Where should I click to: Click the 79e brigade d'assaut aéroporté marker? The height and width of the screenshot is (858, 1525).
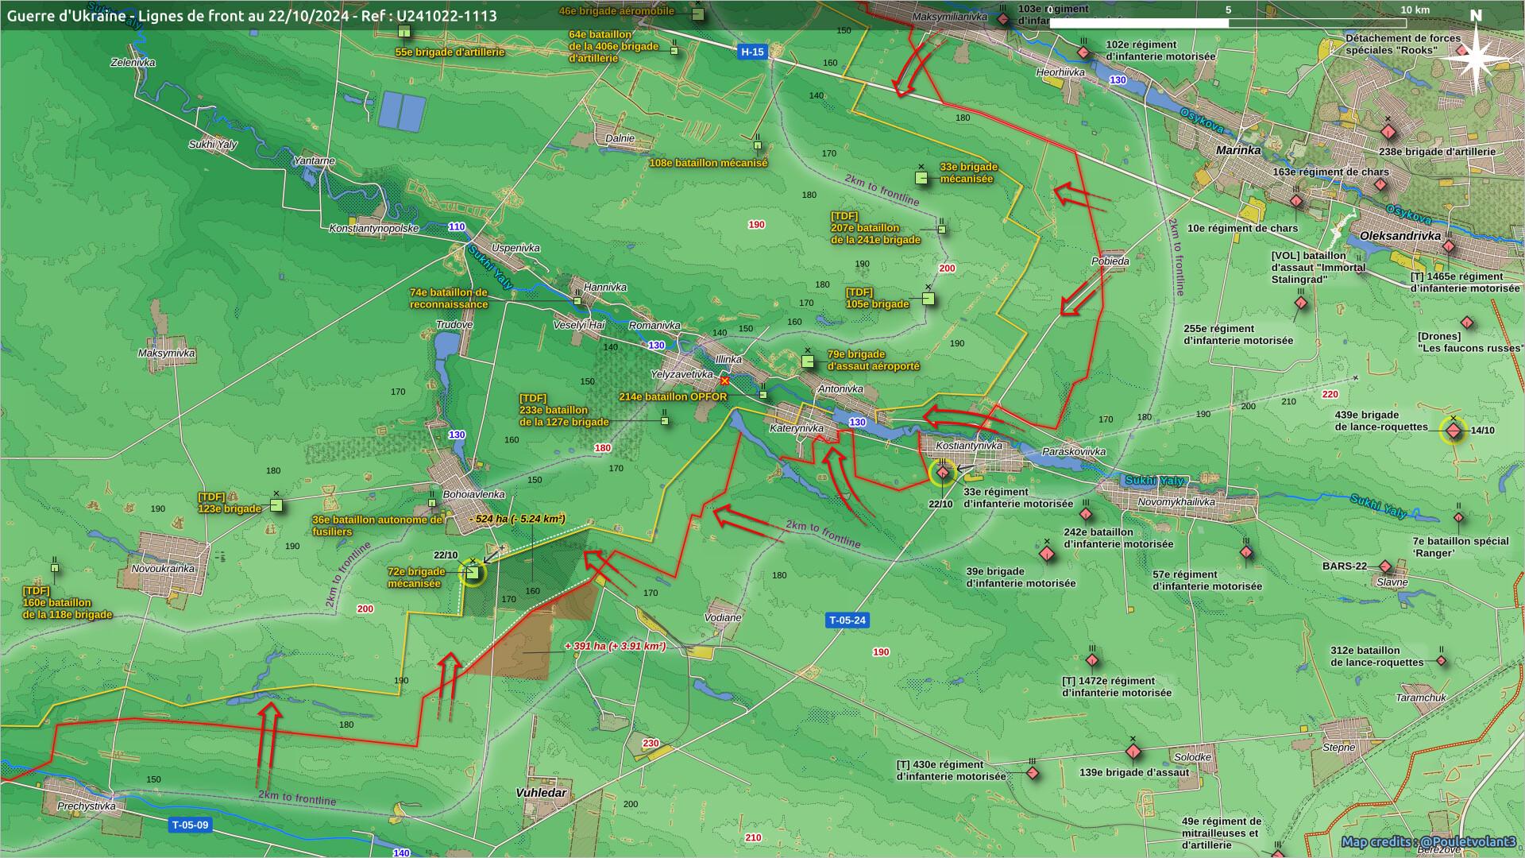(808, 361)
